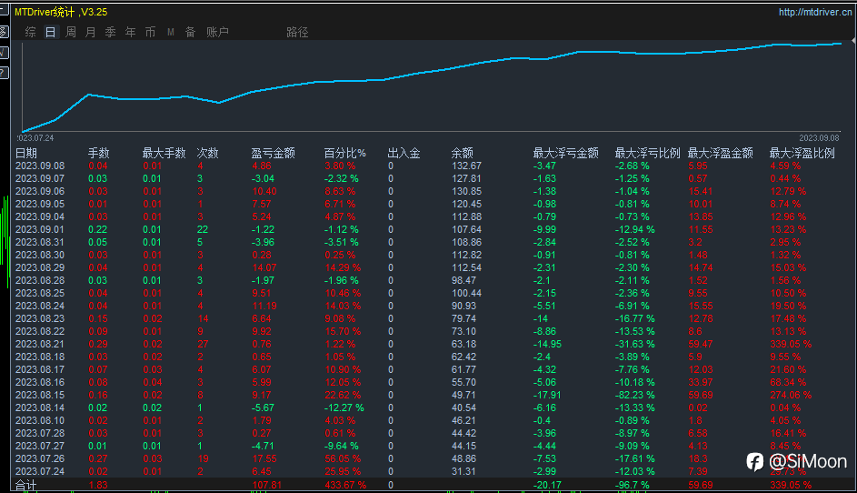Switch to the 综 summary tab

pos(31,32)
